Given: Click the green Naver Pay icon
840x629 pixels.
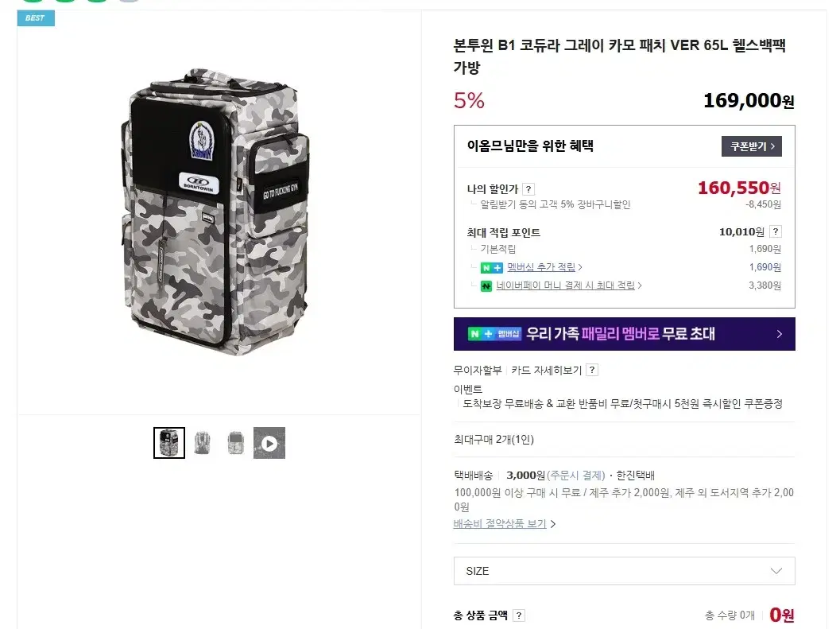Looking at the screenshot, I should click(486, 285).
